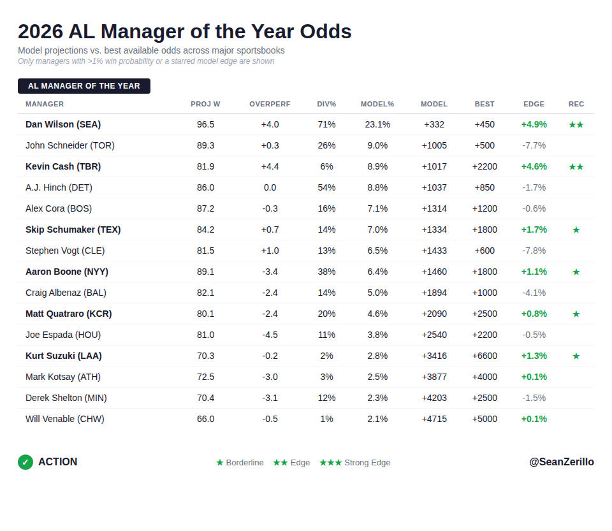Click the MODEL% column header
The height and width of the screenshot is (531, 612).
pos(377,104)
